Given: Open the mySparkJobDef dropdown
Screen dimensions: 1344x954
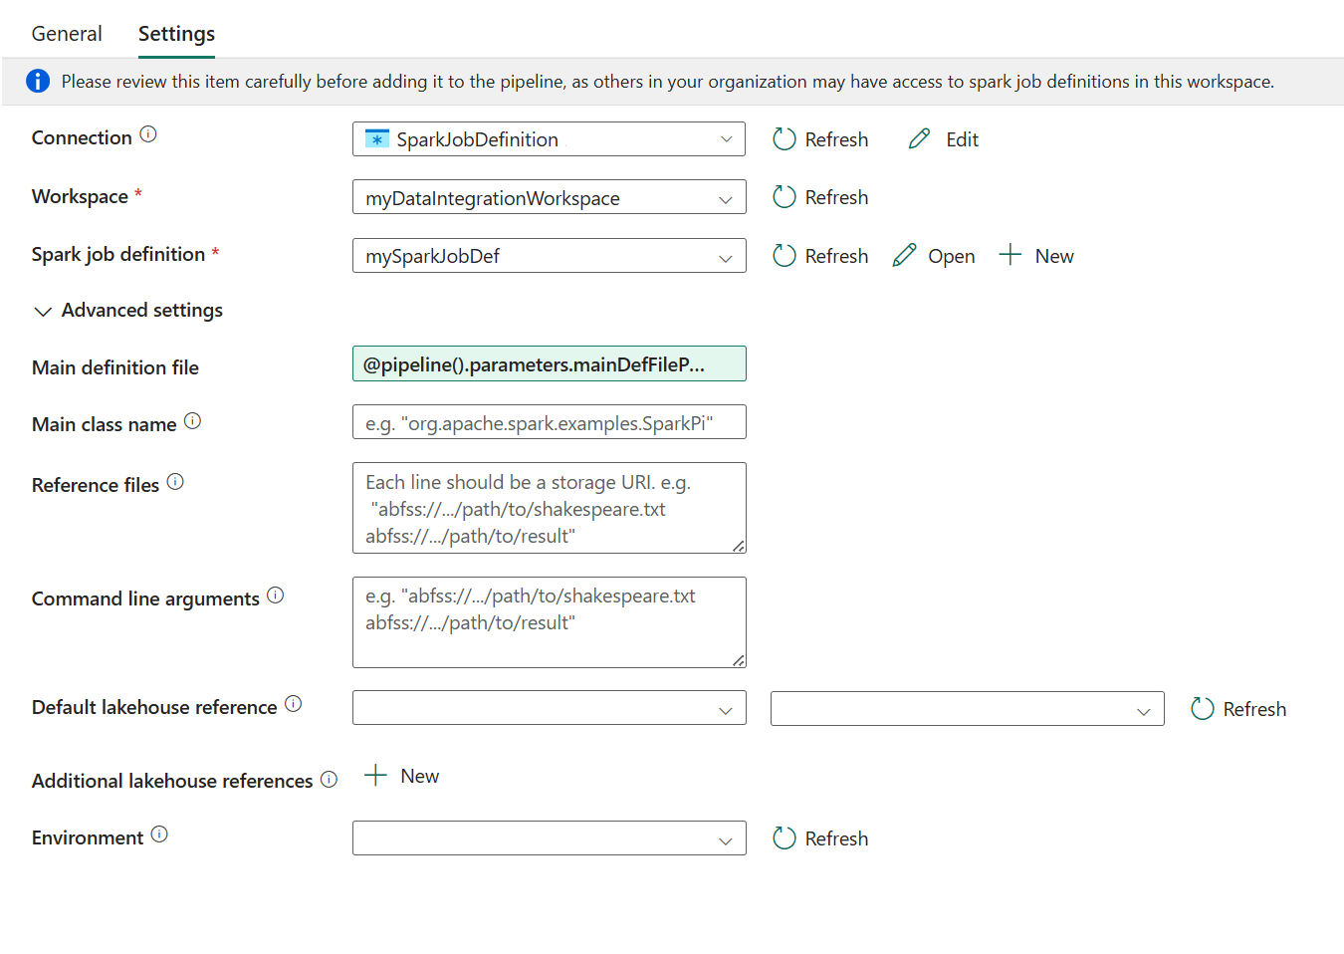Looking at the screenshot, I should [549, 256].
